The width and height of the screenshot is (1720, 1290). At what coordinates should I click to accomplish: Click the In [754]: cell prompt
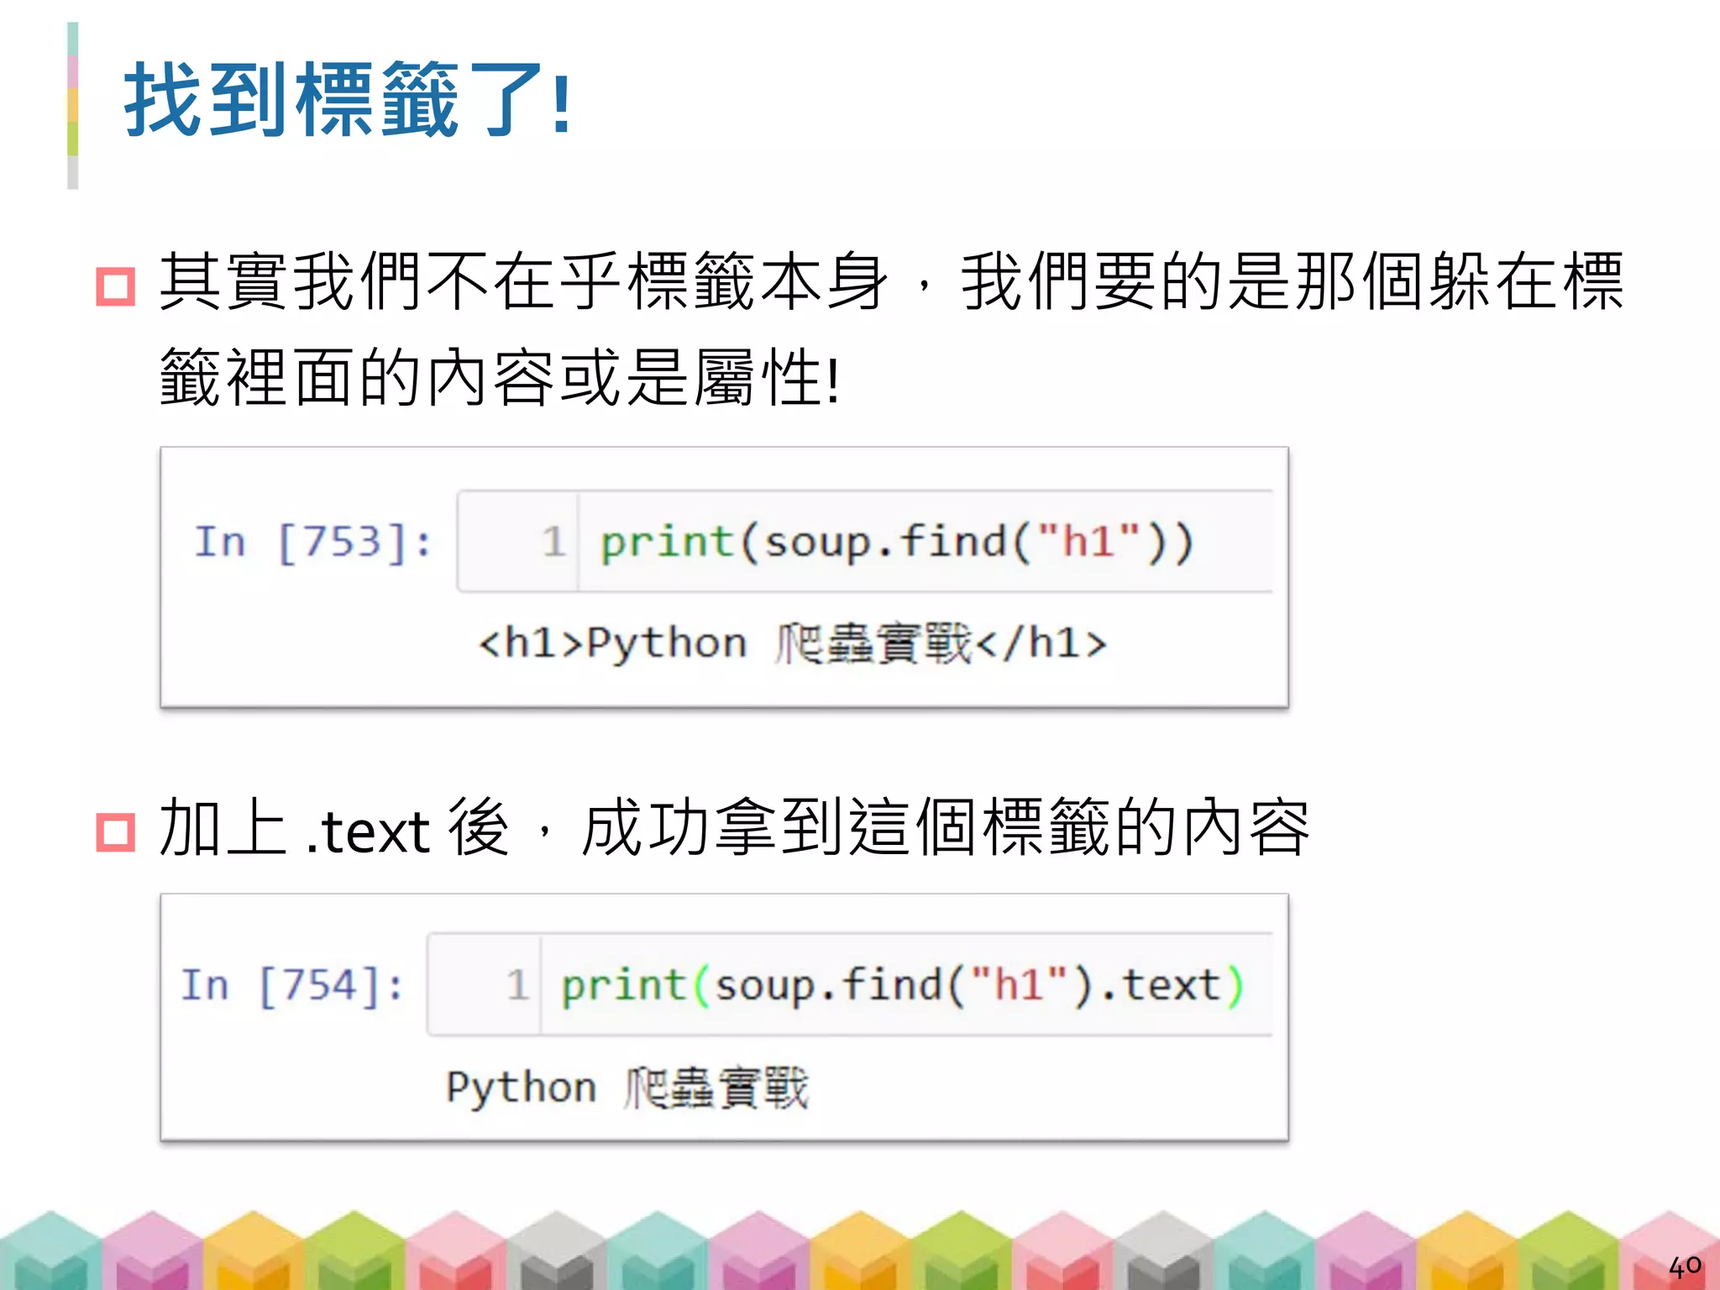[x=292, y=985]
